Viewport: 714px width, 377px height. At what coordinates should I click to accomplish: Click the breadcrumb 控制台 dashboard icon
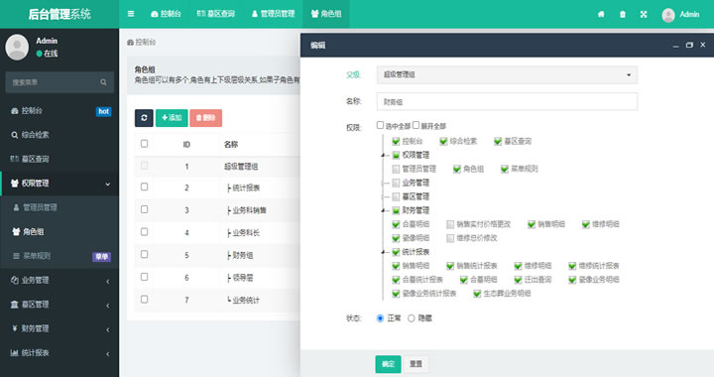[130, 43]
